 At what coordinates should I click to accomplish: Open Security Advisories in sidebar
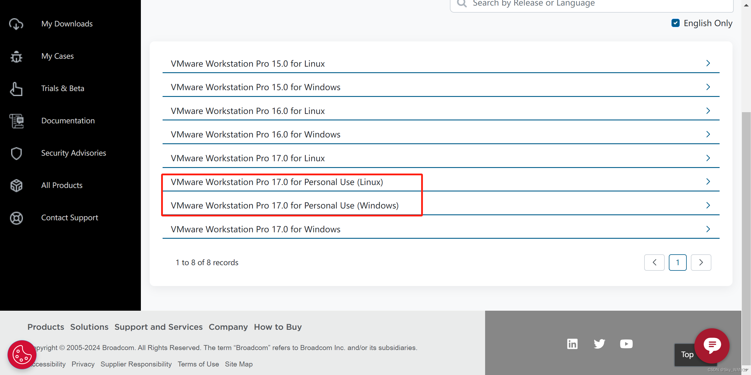(74, 153)
